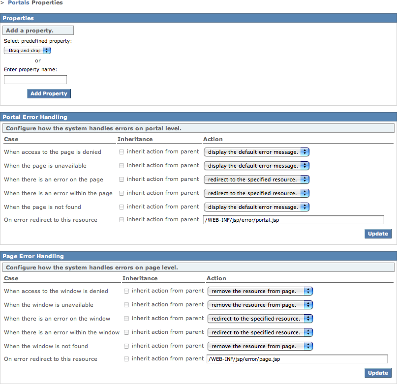
Task: Open action dropdown for window unavailable
Action: pyautogui.click(x=260, y=305)
